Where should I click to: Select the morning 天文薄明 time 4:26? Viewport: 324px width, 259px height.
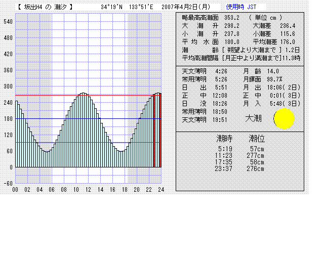click(221, 71)
